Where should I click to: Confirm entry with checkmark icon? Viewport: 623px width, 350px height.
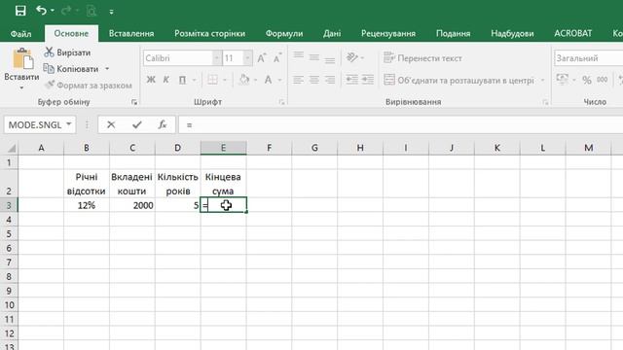click(x=137, y=124)
